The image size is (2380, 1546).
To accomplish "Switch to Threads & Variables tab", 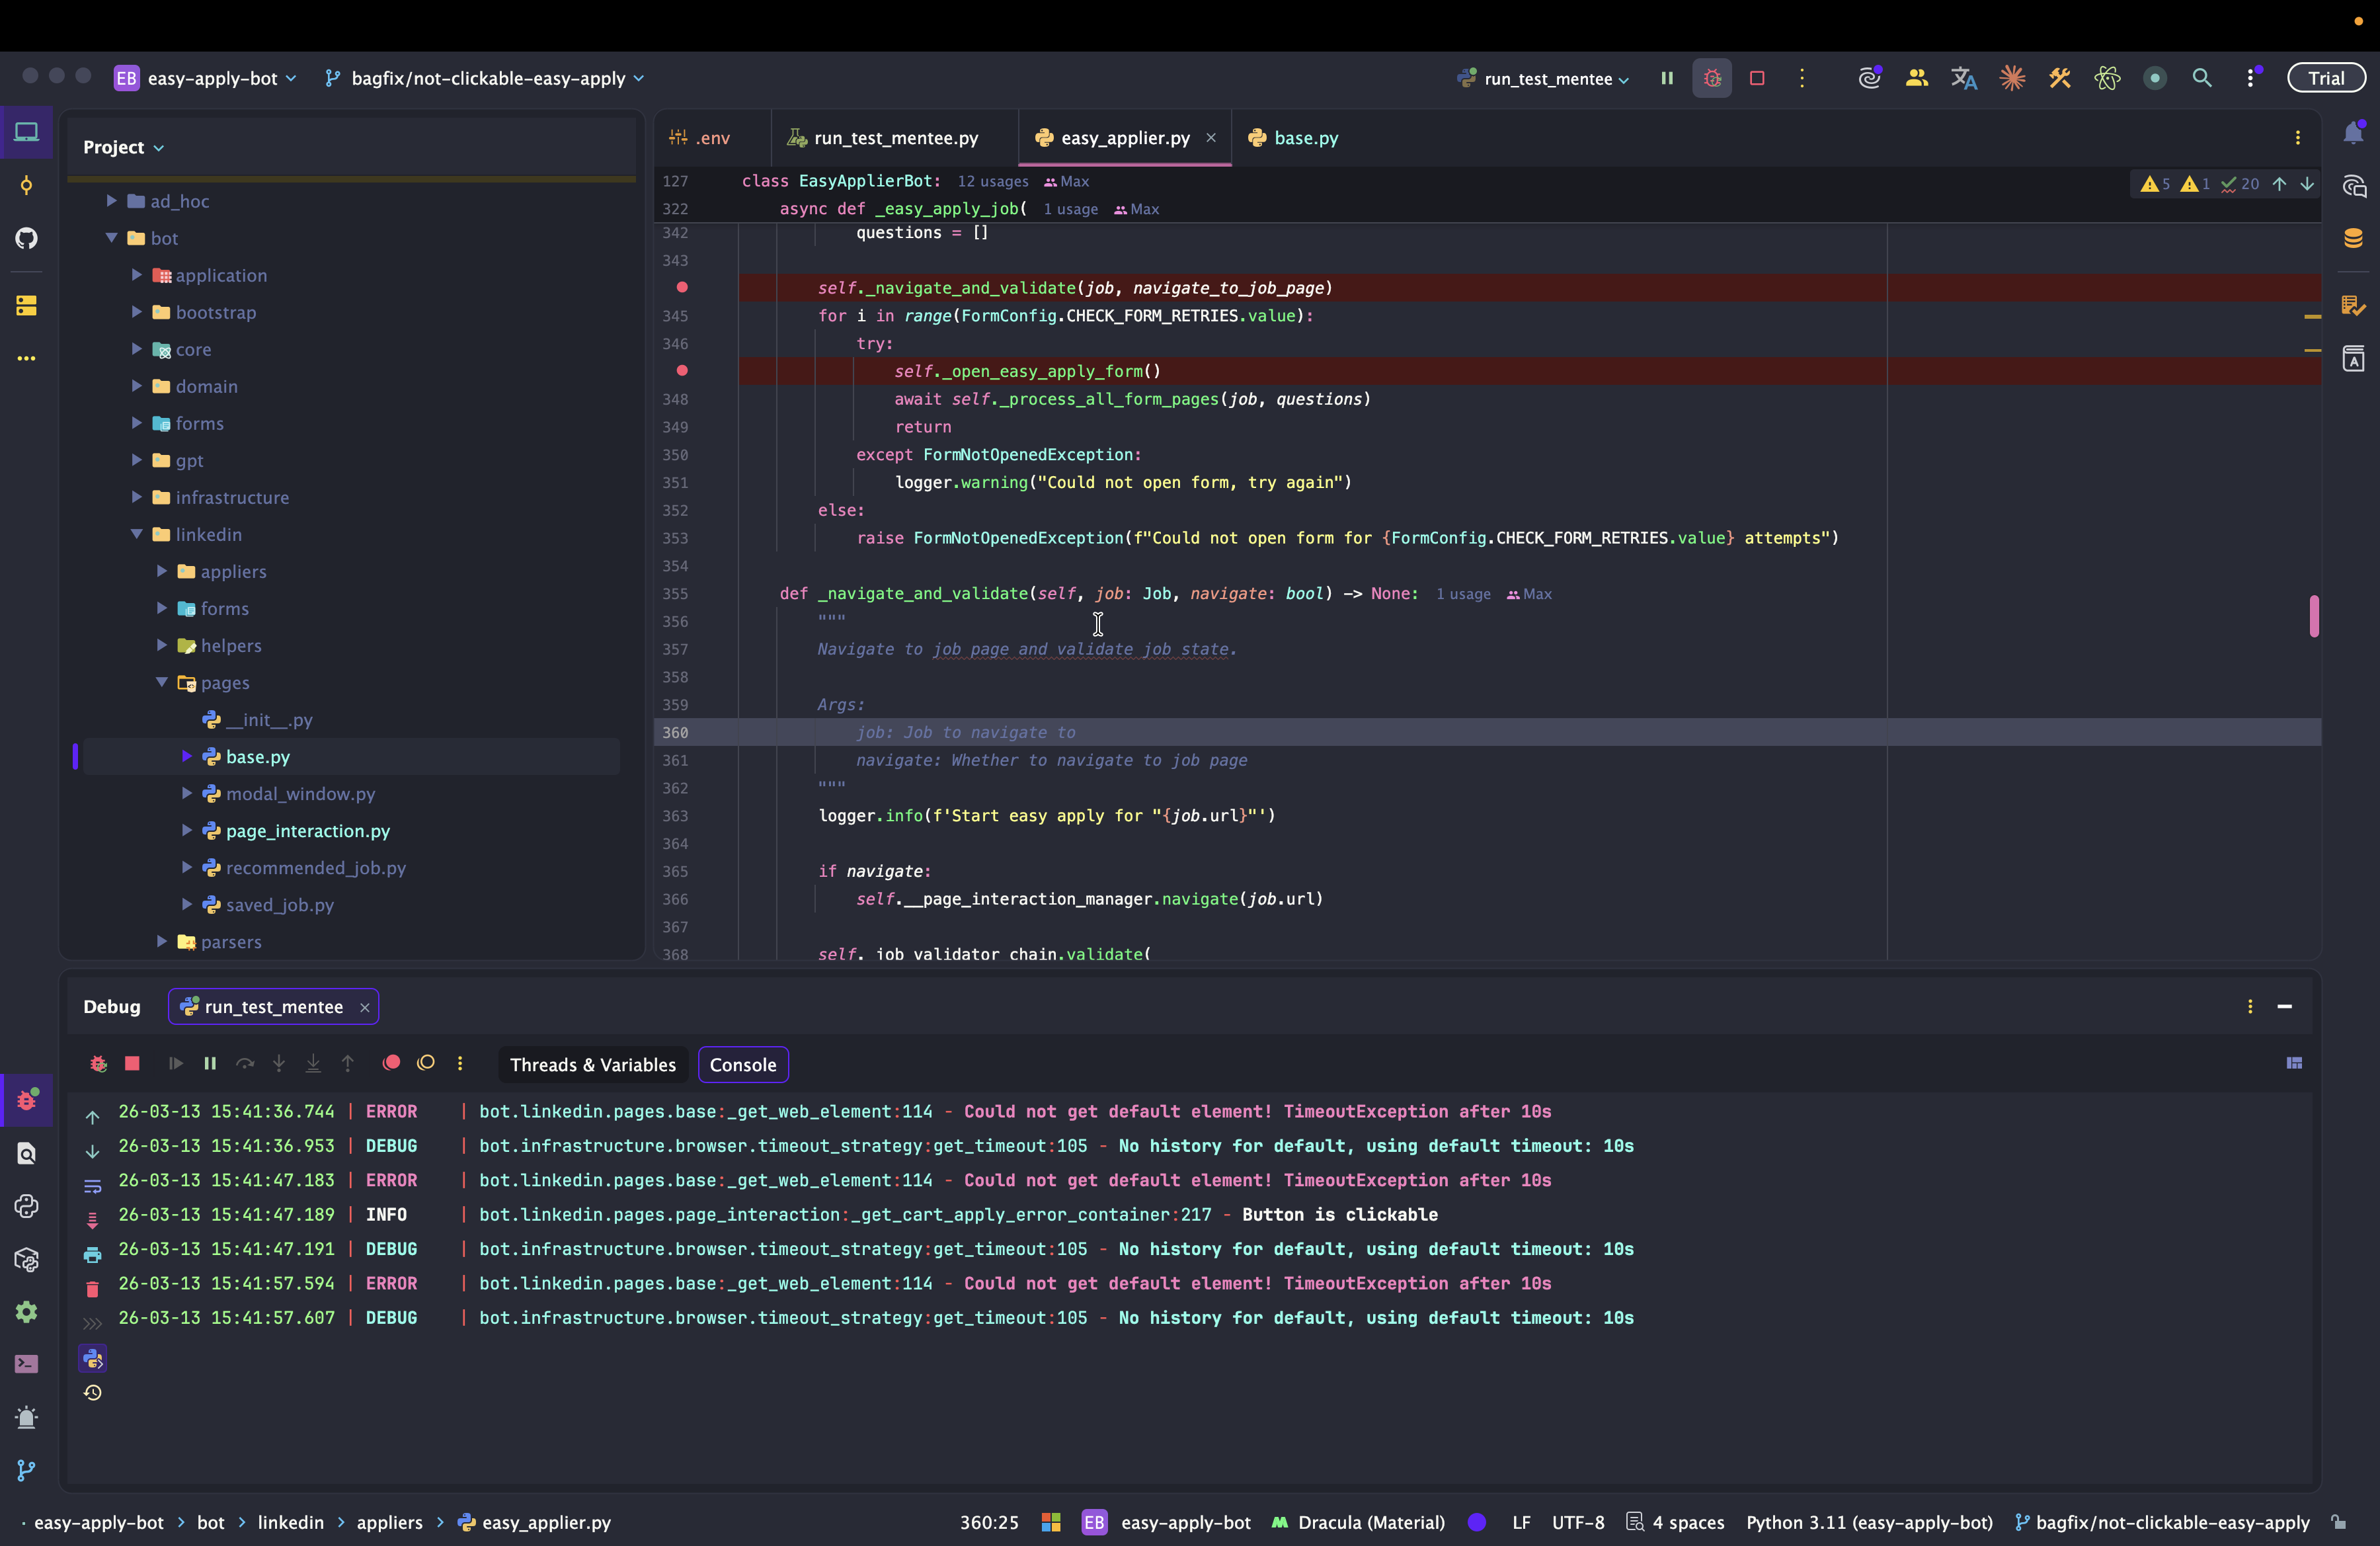I will (593, 1064).
